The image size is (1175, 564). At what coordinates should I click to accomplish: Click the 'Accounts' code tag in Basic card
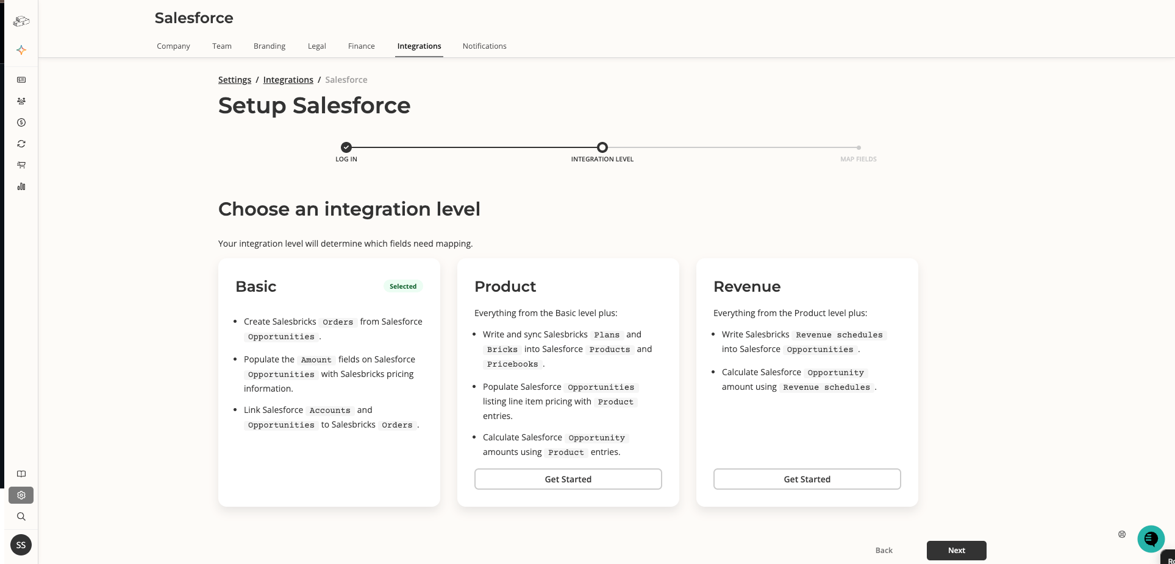pyautogui.click(x=330, y=411)
